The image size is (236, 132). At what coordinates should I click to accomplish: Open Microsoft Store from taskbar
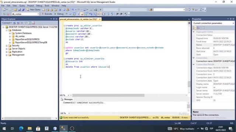click(x=38, y=129)
